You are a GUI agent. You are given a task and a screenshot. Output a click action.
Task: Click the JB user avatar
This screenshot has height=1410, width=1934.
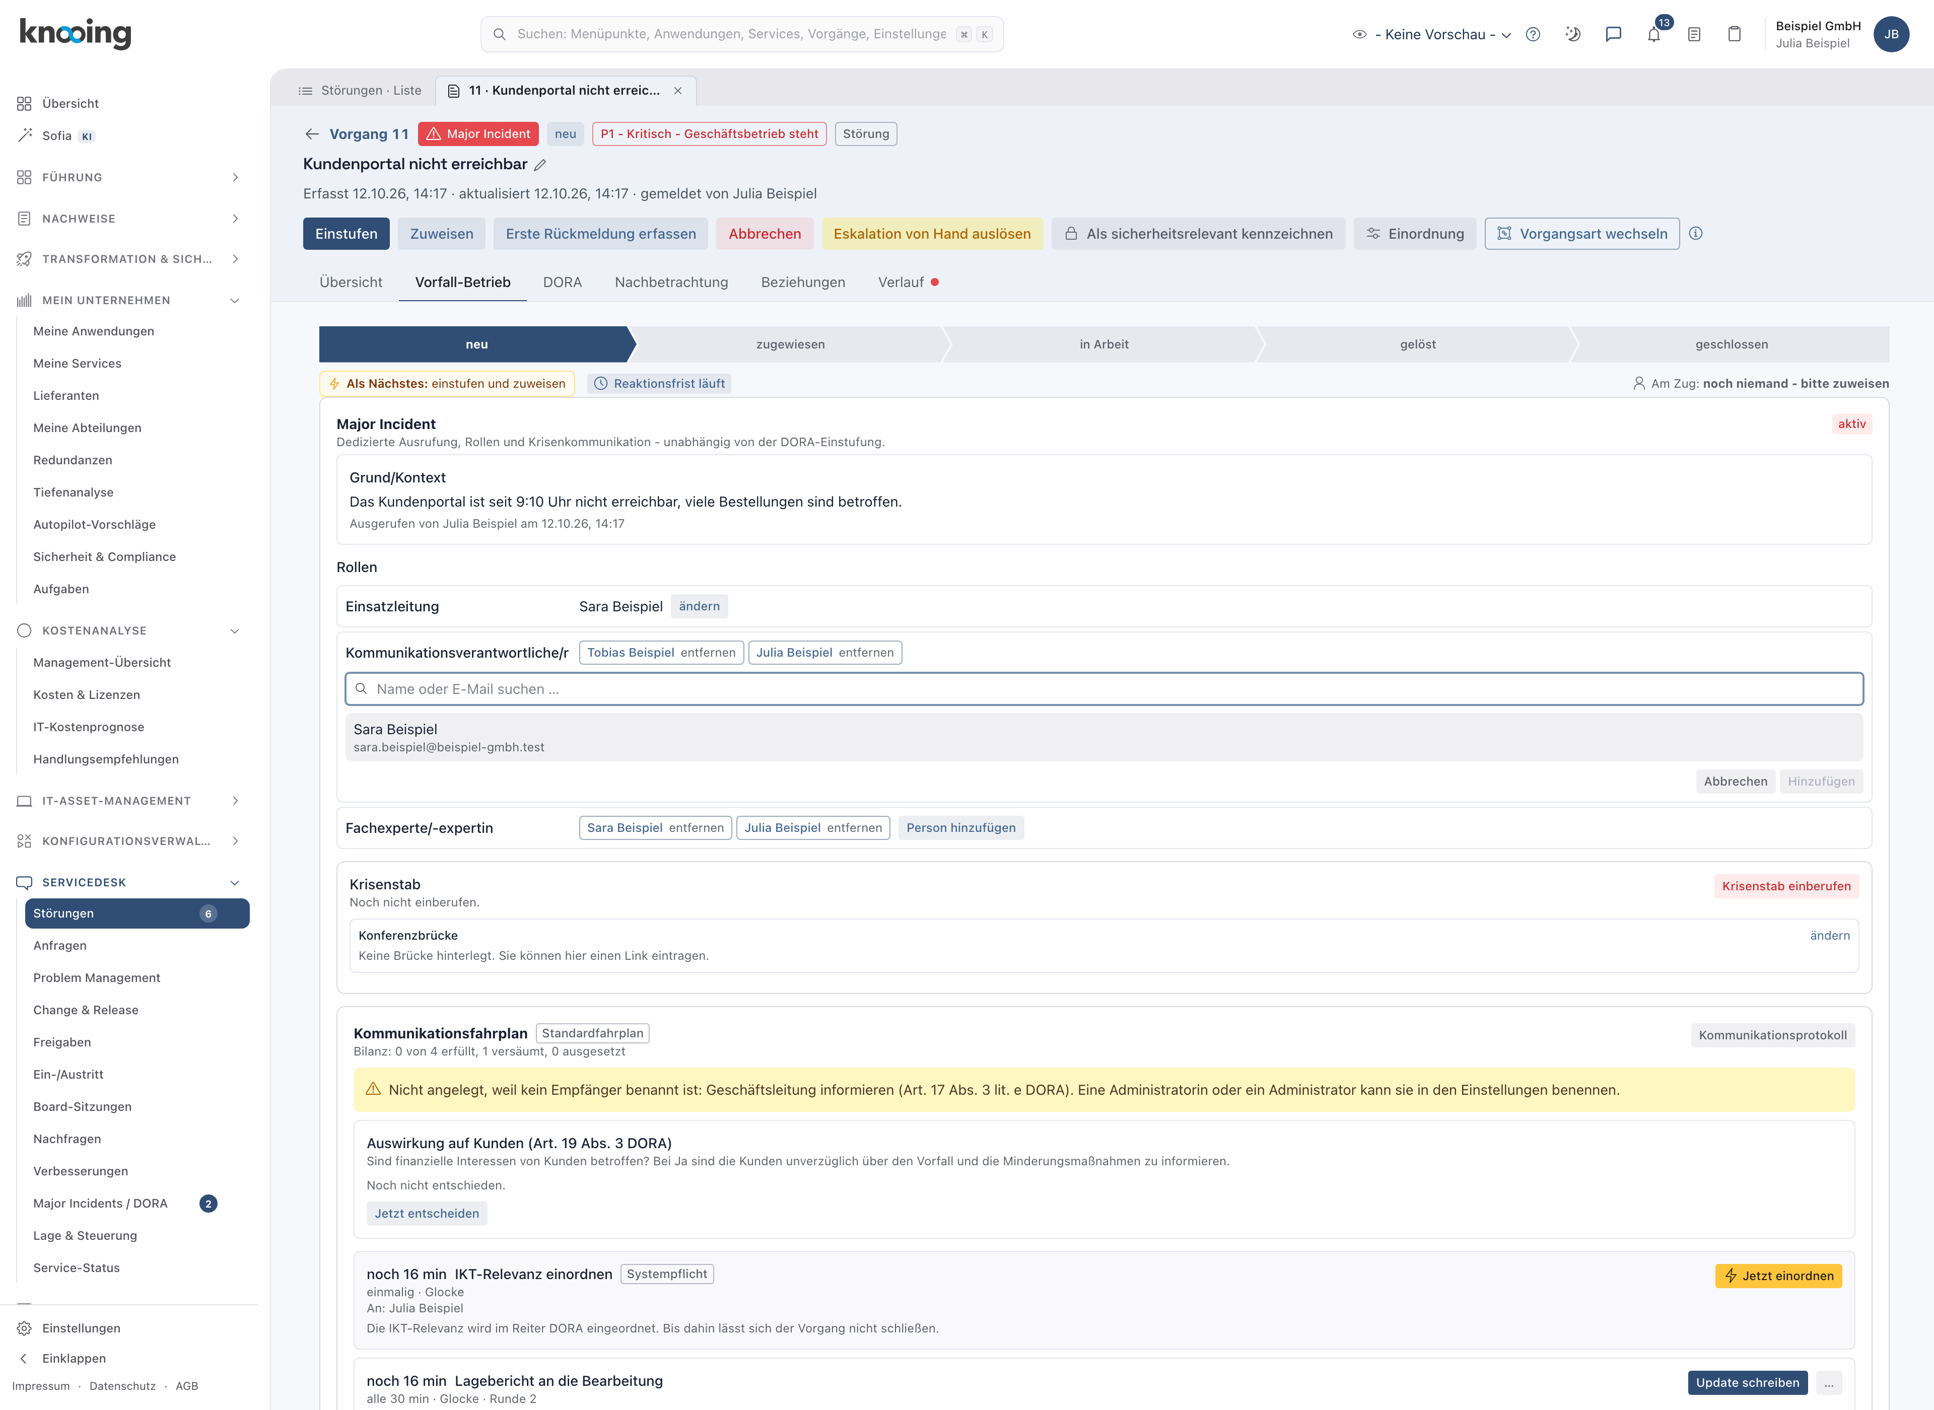[1891, 34]
